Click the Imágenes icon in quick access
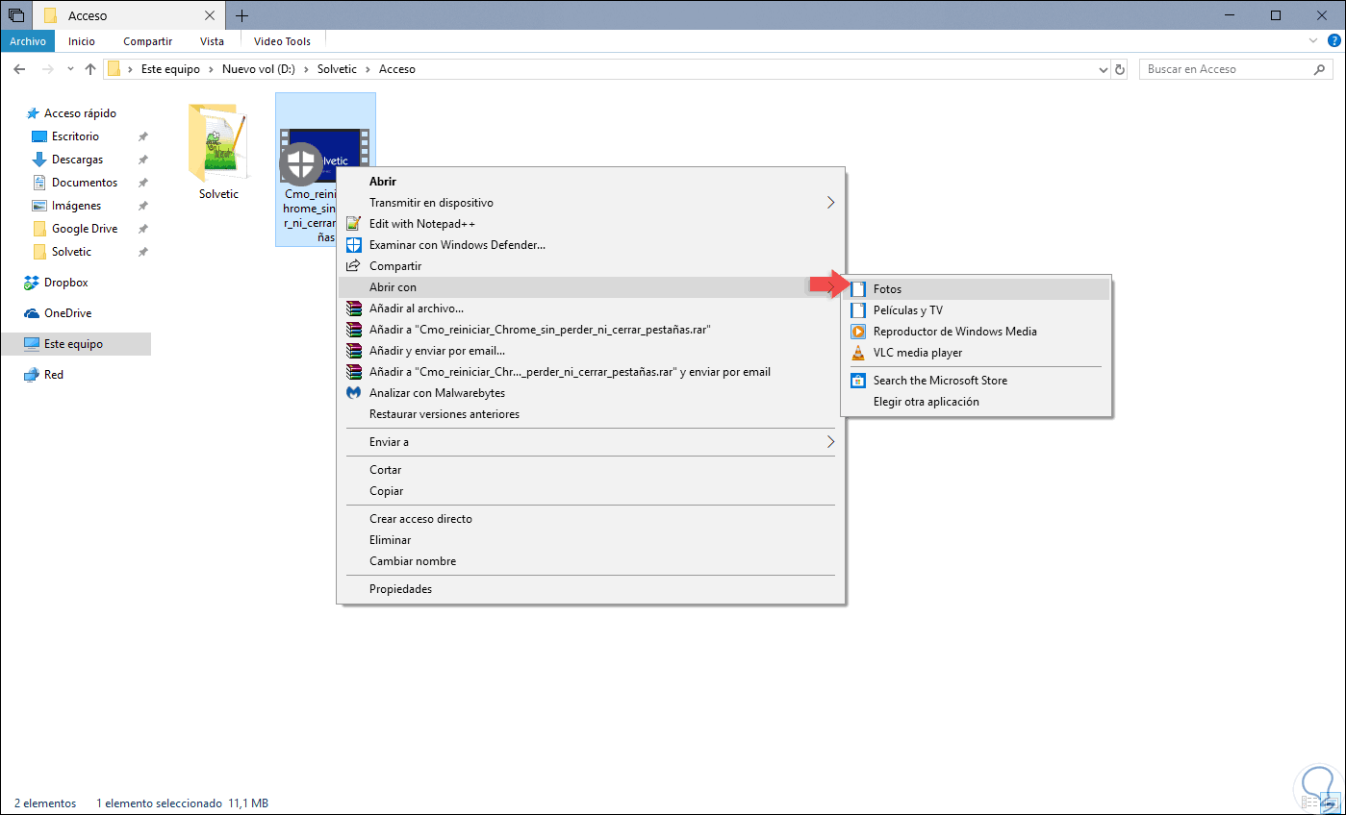This screenshot has width=1346, height=815. pyautogui.click(x=39, y=206)
